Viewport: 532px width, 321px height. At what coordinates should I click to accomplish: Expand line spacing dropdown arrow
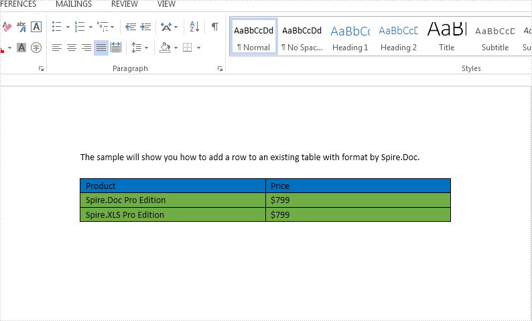coord(146,48)
